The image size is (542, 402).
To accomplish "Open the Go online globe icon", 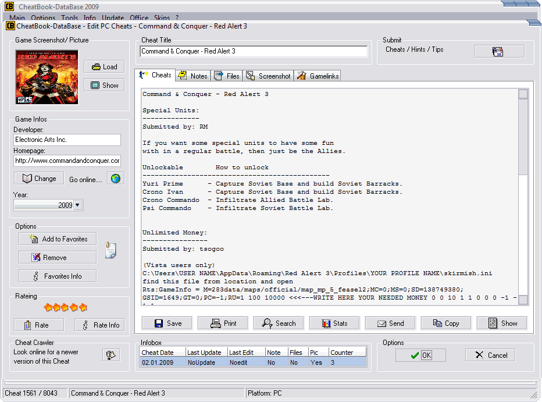I will [116, 179].
